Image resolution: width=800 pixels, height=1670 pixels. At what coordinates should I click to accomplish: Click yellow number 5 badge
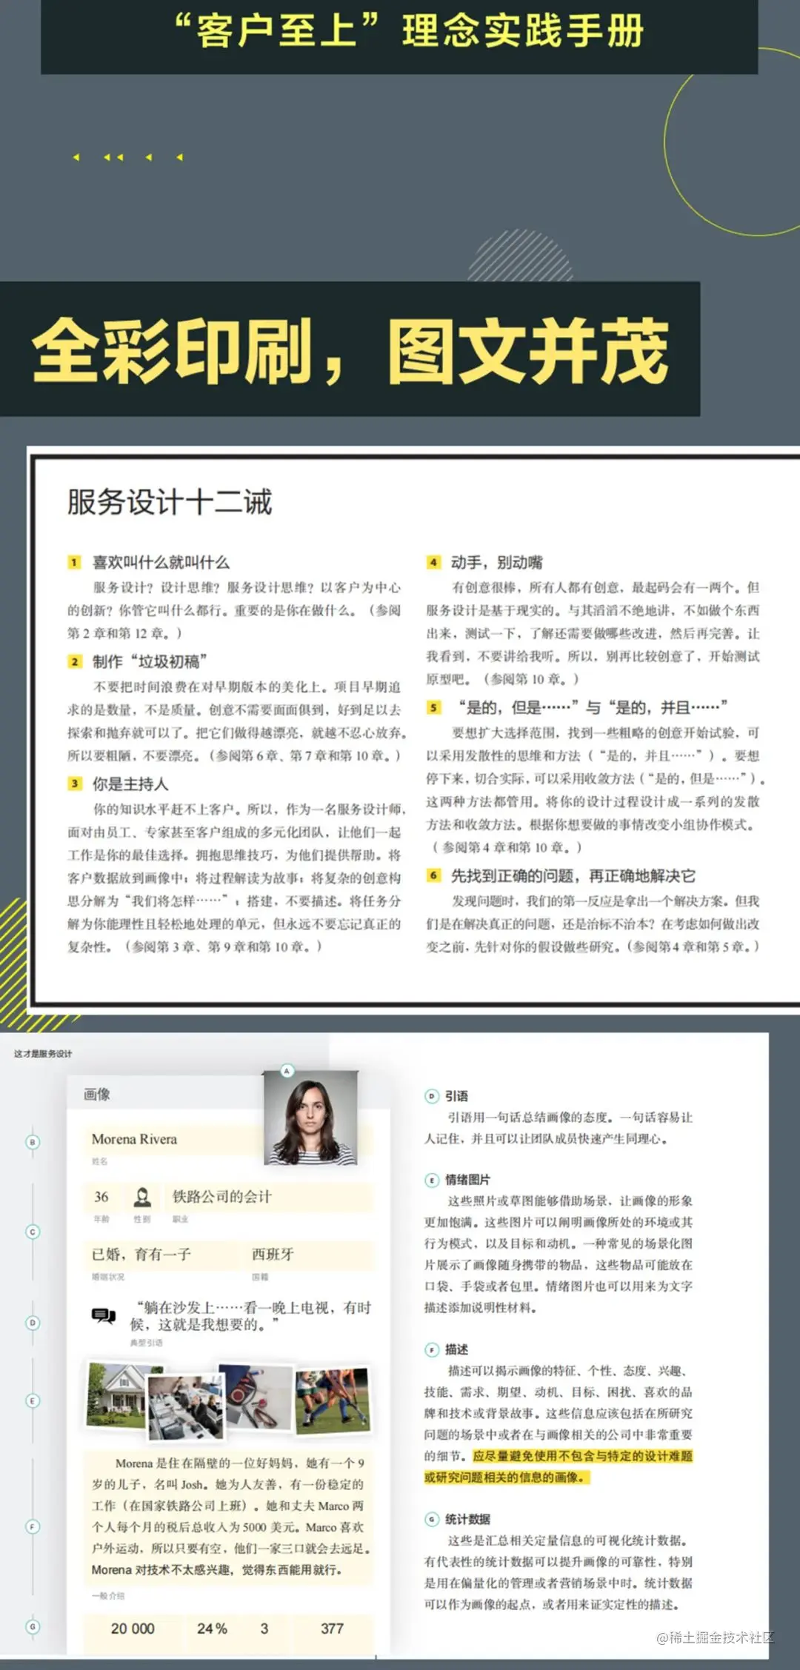[433, 708]
